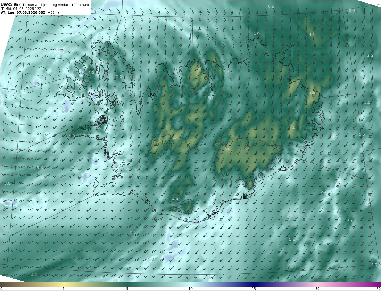Click the colorbar tick labeled 15
This screenshot has height=291, width=381.
[254, 289]
